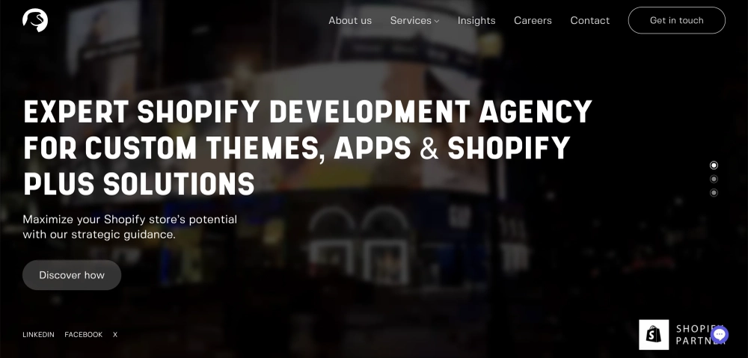Open the chat widget bubble
This screenshot has height=358, width=748.
point(720,335)
